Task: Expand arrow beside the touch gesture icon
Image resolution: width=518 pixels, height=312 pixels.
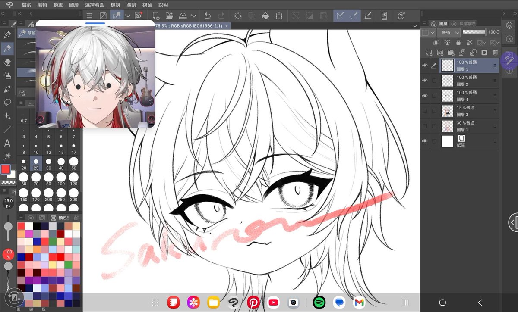Action: (x=128, y=16)
